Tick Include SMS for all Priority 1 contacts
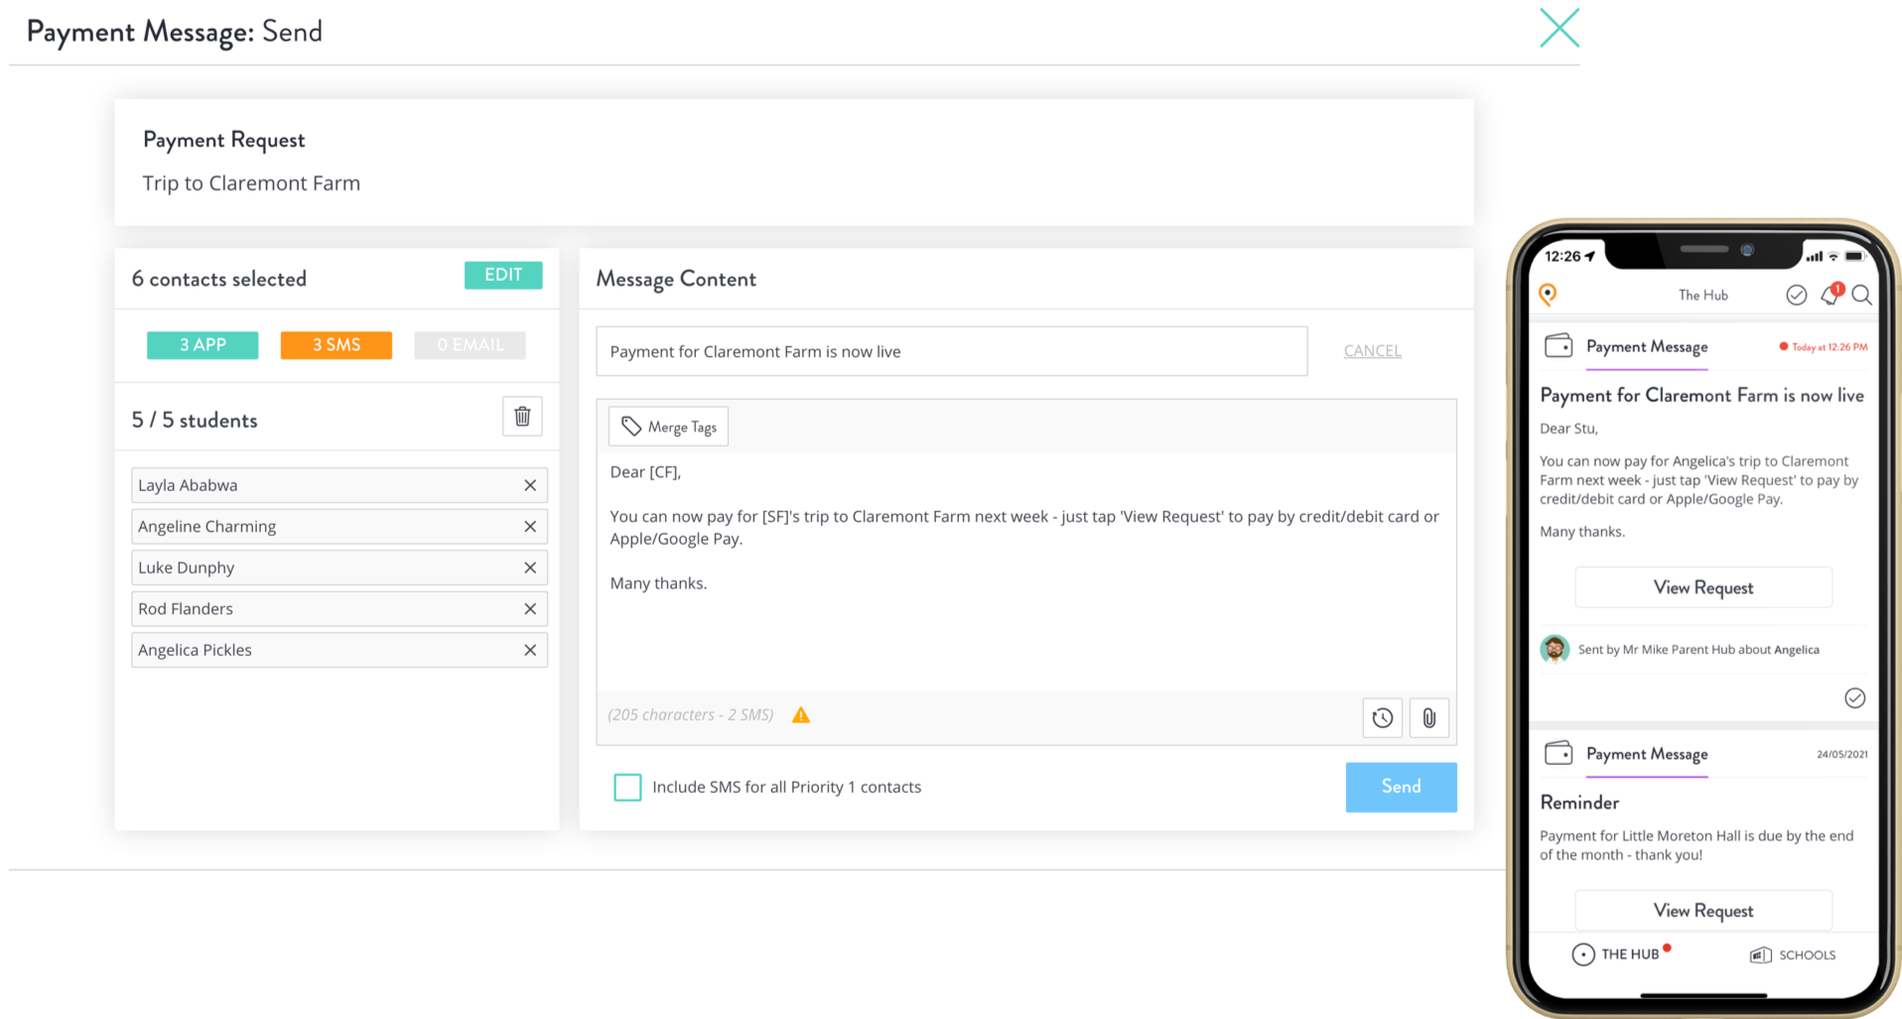Screen dimensions: 1902x1019 point(627,787)
